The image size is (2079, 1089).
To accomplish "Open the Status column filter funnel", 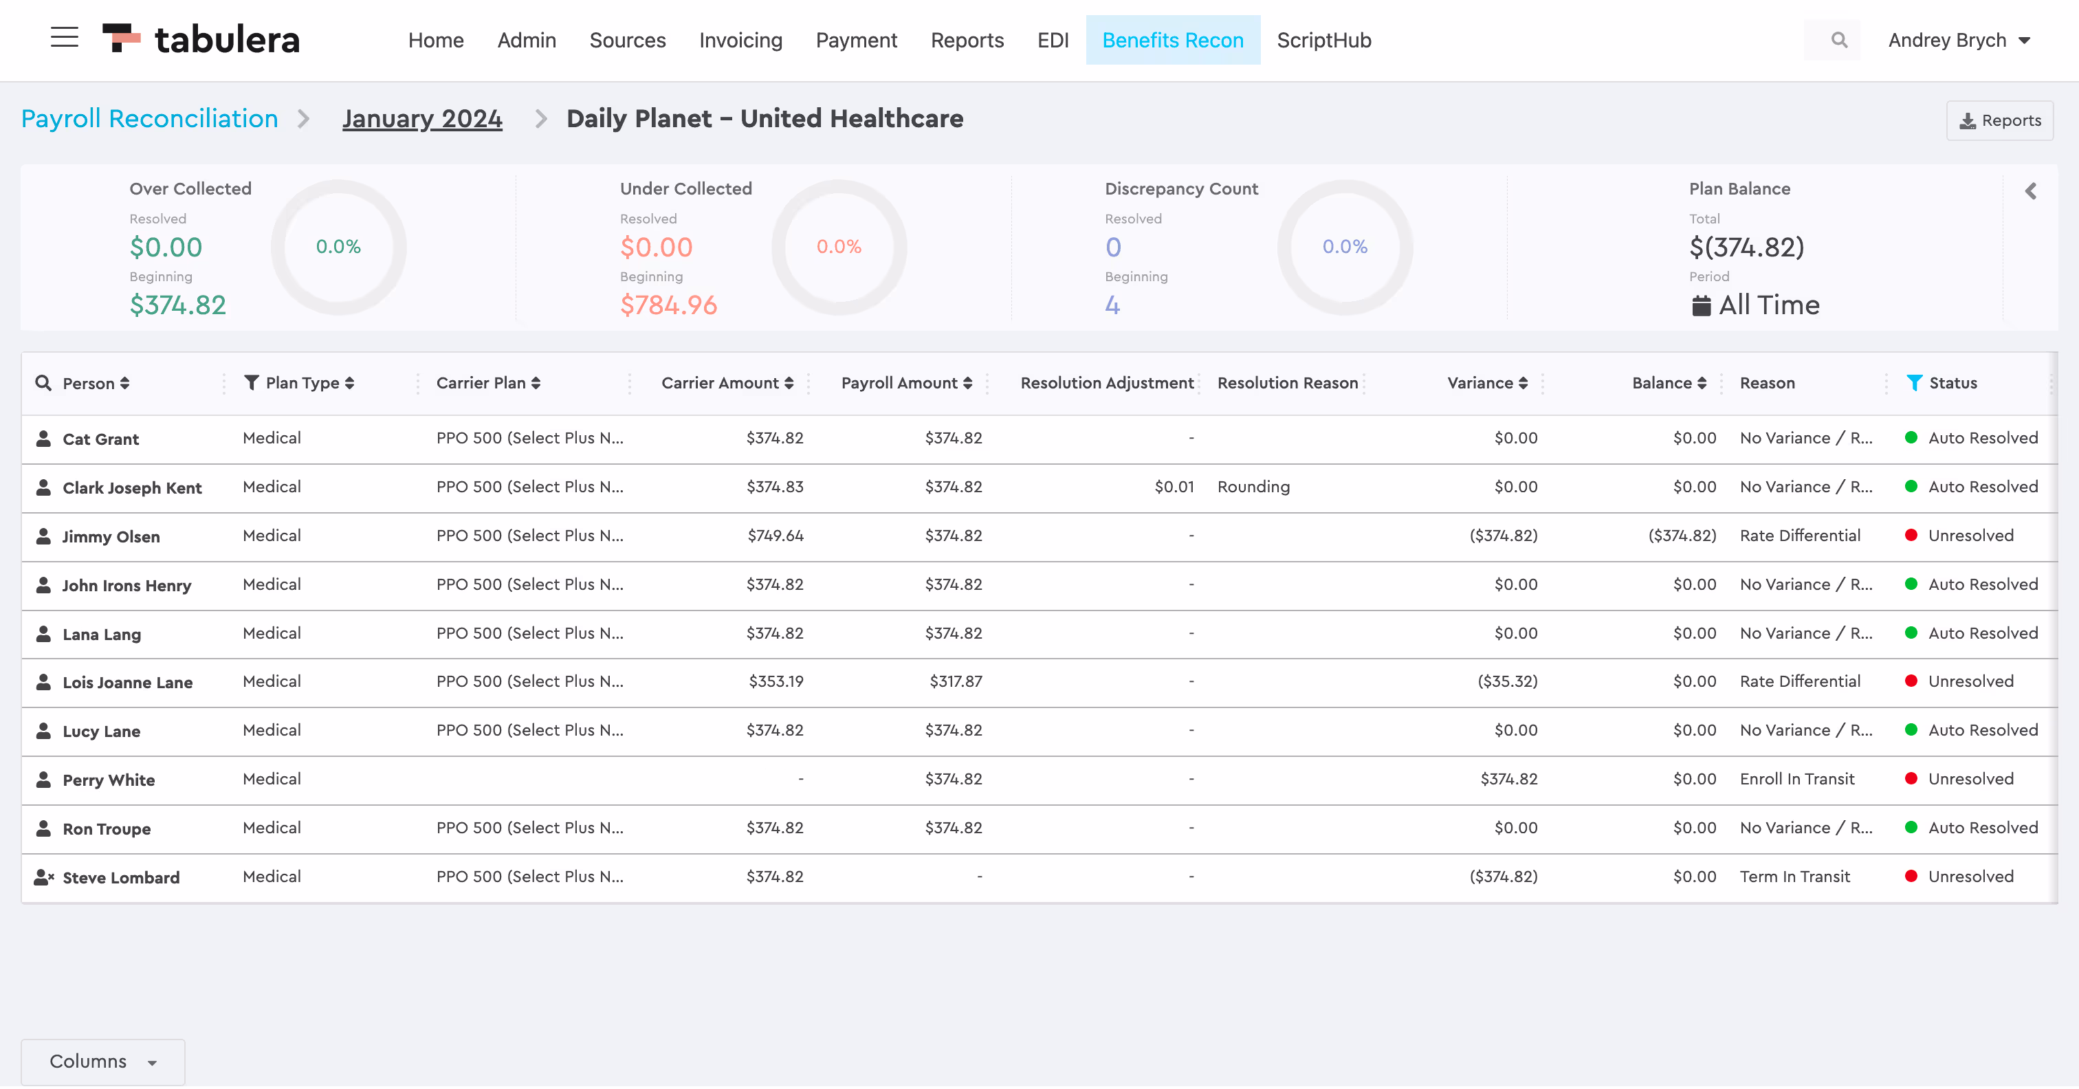I will coord(1913,383).
